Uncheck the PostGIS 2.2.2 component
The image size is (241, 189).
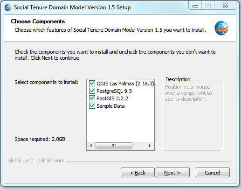[x=92, y=98]
